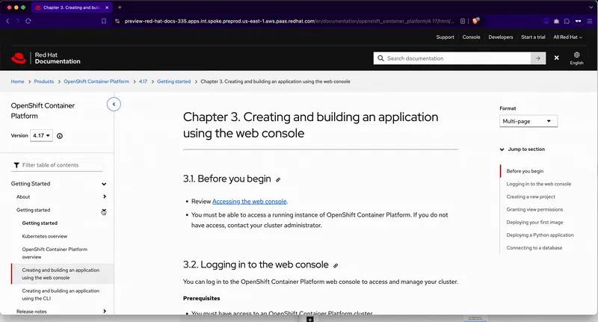
Task: Open the Version 4.17 dropdown
Action: 41,136
